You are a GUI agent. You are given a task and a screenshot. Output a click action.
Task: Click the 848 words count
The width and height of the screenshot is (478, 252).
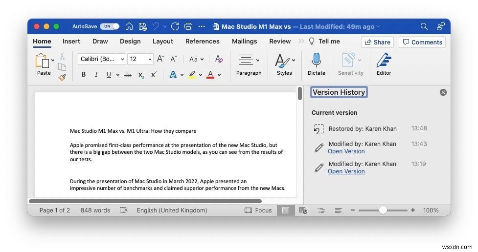(x=95, y=210)
